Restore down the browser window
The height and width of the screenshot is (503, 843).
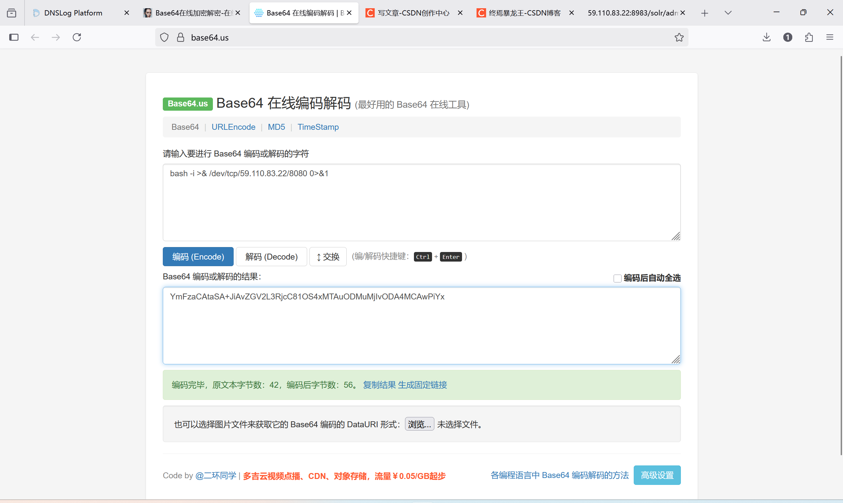click(x=803, y=13)
